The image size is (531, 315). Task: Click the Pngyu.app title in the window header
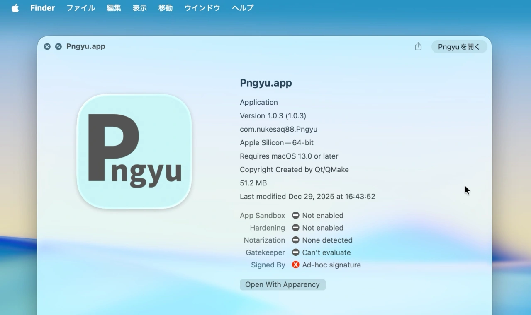(x=85, y=46)
